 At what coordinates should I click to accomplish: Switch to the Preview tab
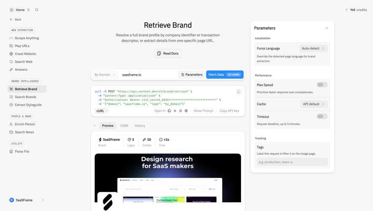coord(108,126)
